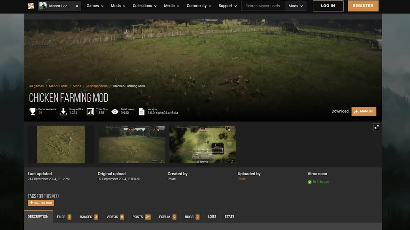Switch to the VIDEOS tab

[115, 217]
